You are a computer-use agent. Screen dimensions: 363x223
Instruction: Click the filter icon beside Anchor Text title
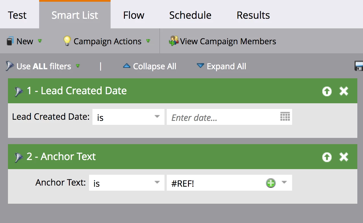19,157
